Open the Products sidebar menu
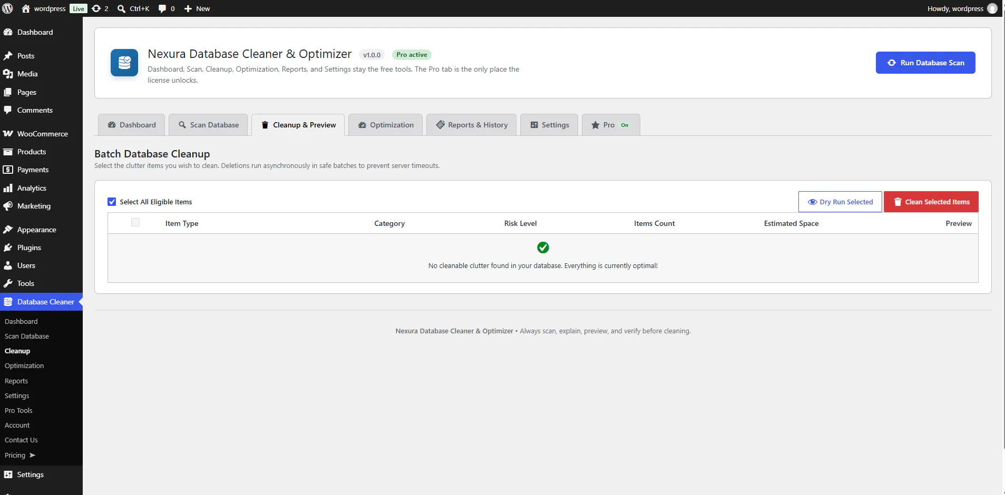 click(41, 152)
